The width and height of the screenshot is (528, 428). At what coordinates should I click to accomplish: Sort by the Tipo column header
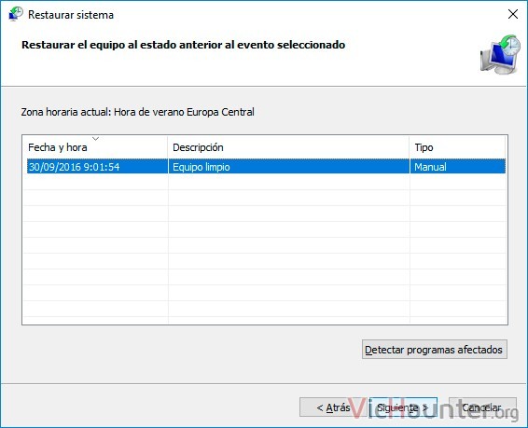458,147
